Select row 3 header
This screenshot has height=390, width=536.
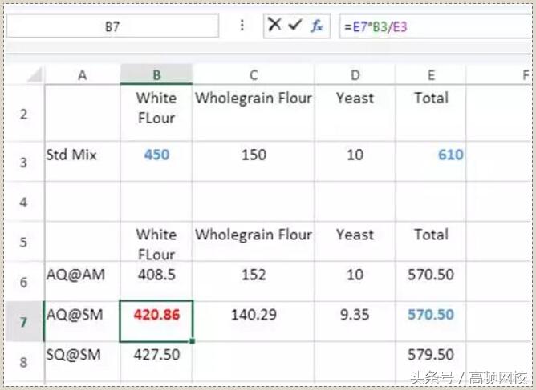[x=23, y=162]
